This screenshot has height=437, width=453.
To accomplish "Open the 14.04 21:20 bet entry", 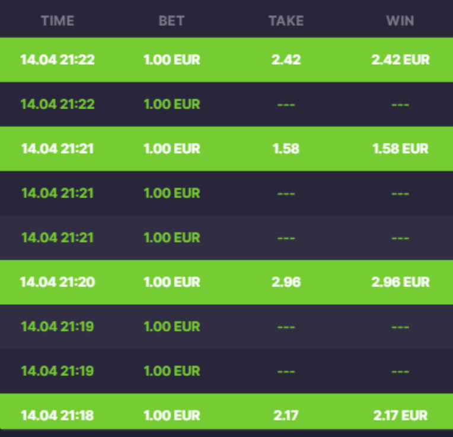I will pos(226,282).
